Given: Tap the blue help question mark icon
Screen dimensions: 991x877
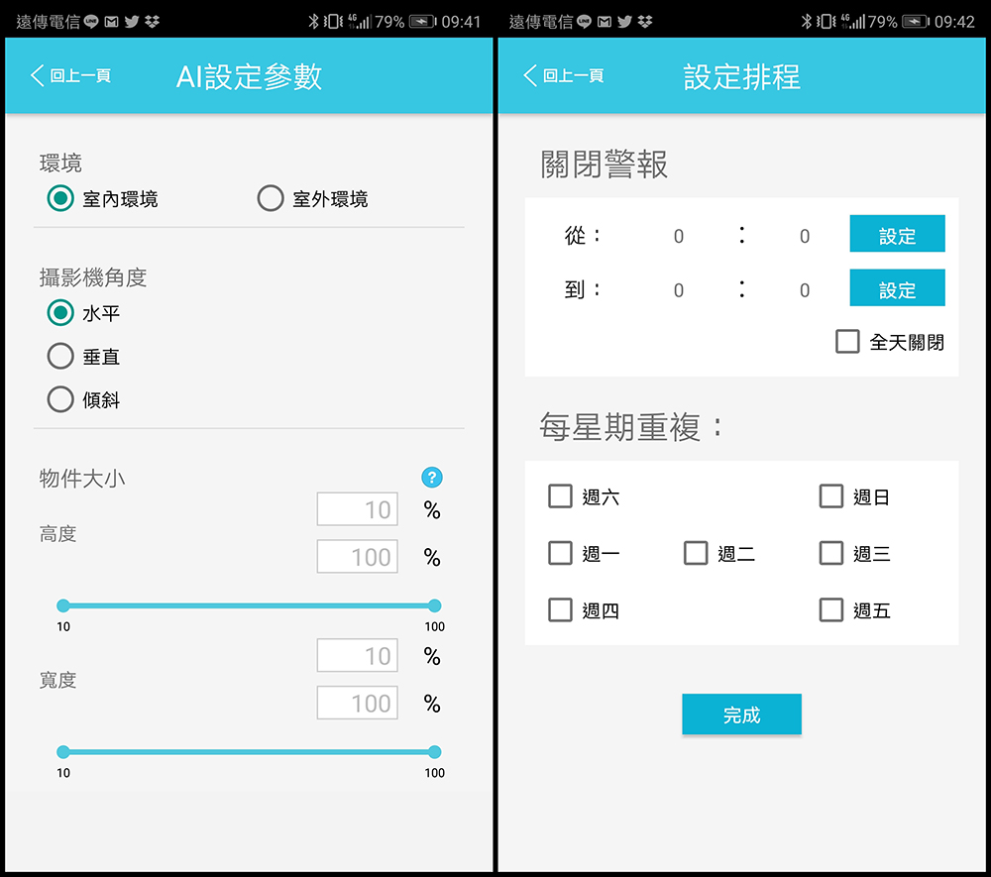Looking at the screenshot, I should [432, 477].
